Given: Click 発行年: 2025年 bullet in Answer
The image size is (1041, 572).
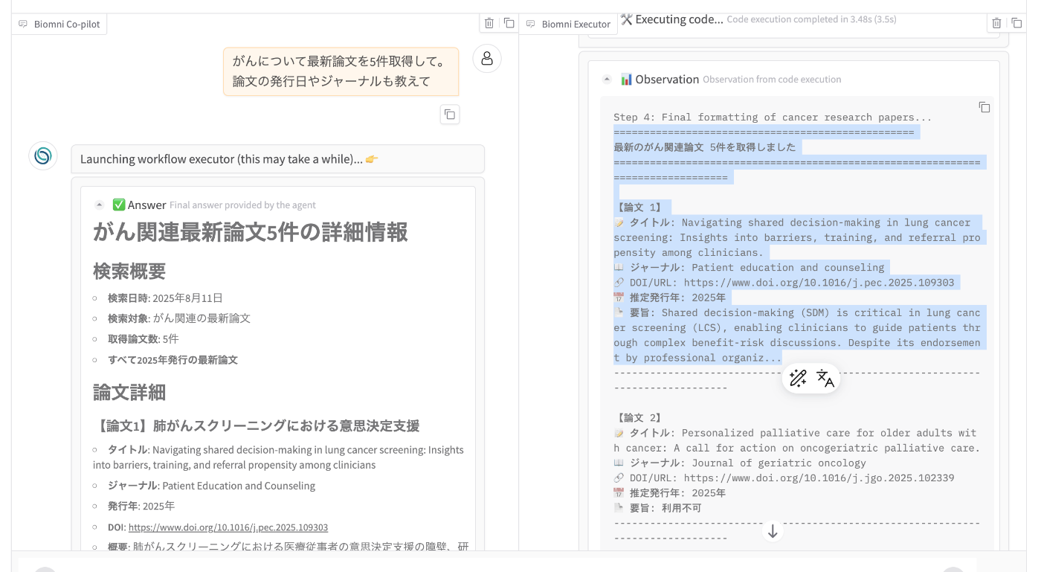Looking at the screenshot, I should [x=141, y=507].
